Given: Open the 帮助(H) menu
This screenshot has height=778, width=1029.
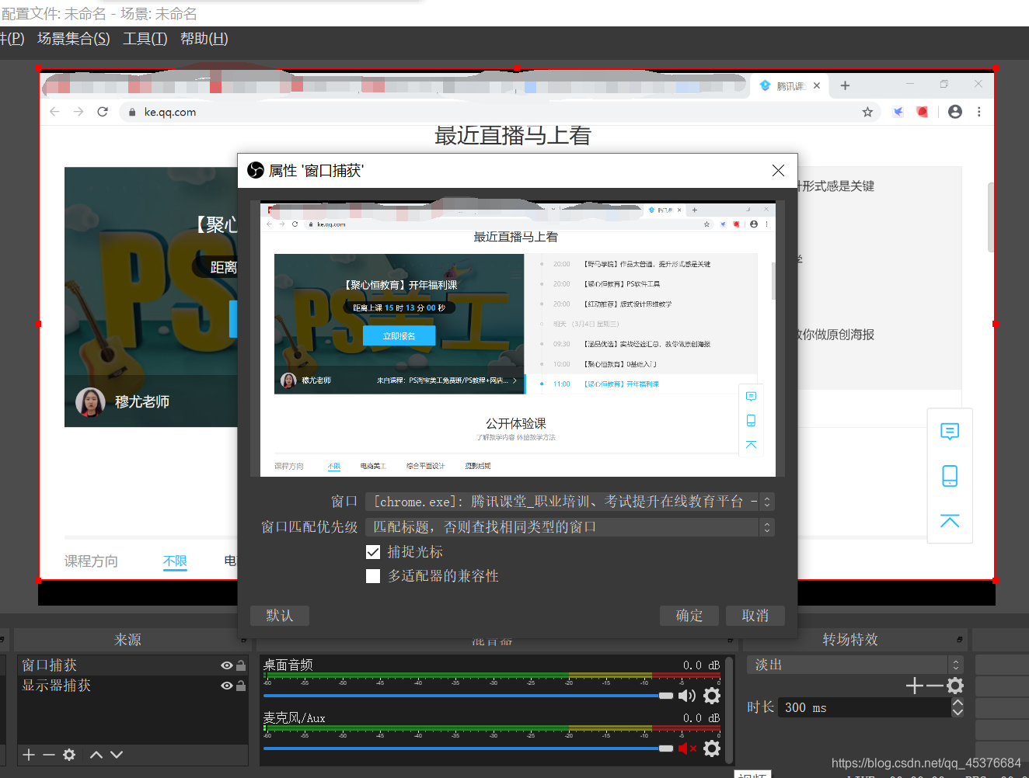Looking at the screenshot, I should pos(204,39).
